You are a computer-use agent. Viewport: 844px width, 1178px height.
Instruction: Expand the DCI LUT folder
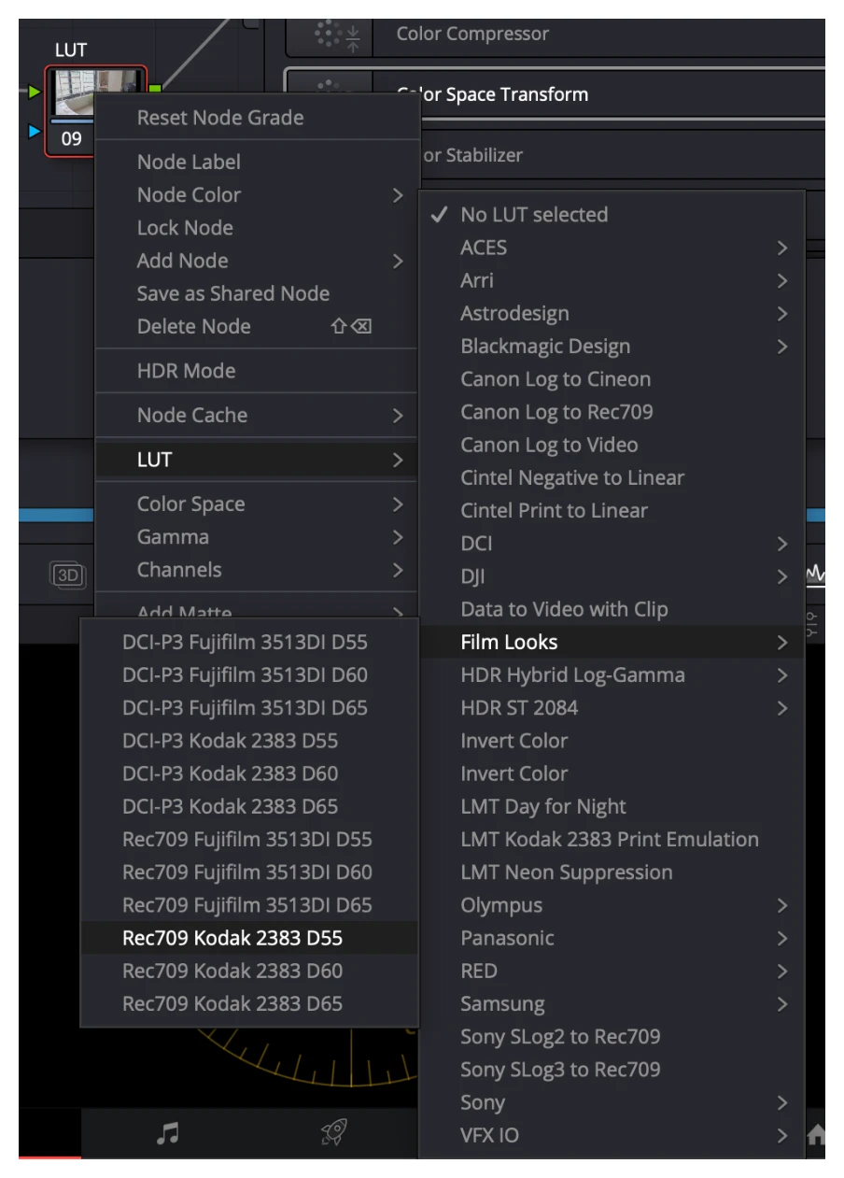612,544
